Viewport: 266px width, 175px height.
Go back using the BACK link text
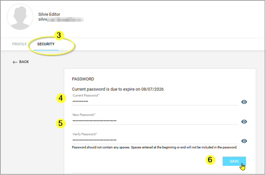[24, 62]
